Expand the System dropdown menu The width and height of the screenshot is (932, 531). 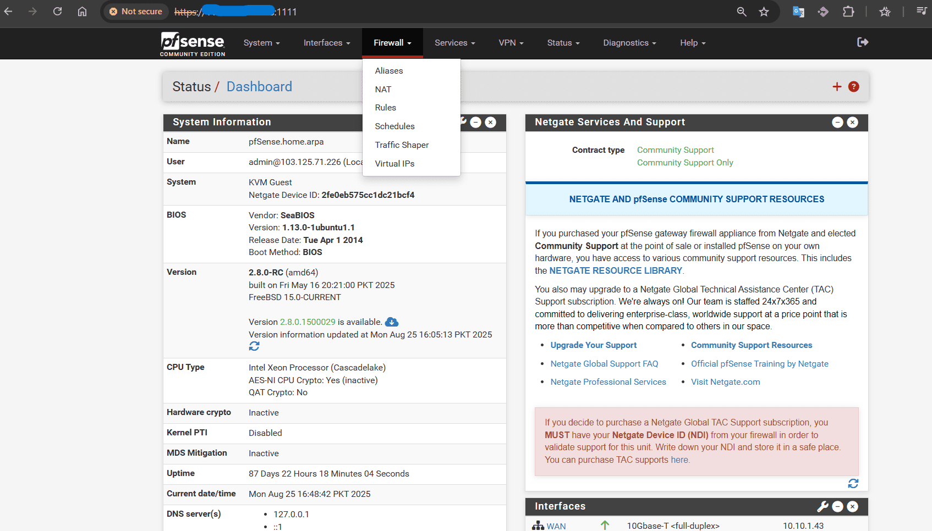[261, 43]
